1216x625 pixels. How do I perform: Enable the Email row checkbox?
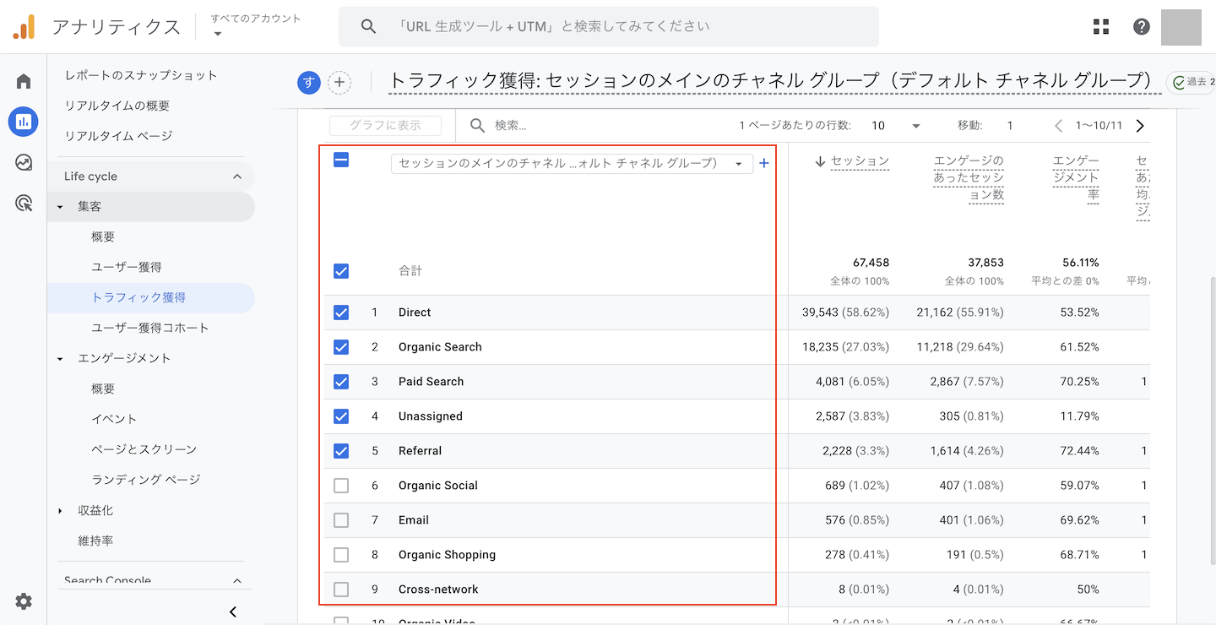(x=341, y=520)
